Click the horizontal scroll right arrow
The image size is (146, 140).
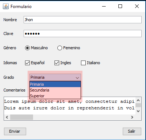point(132,117)
